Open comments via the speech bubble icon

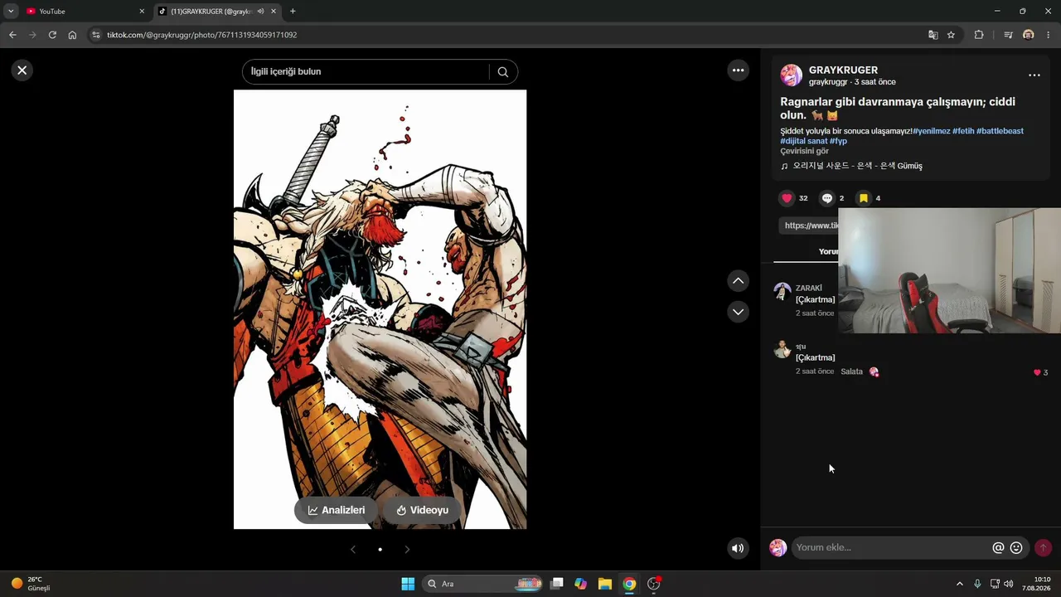[826, 198]
